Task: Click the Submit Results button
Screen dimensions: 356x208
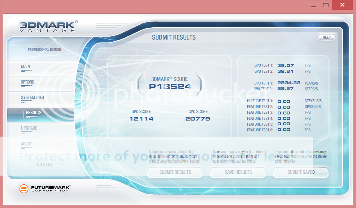Action: coord(175,172)
